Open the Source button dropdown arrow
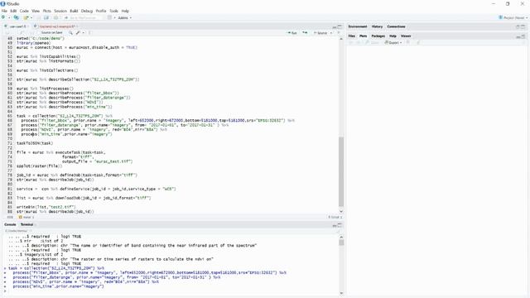Screen dimensions: 530x298 pyautogui.click(x=331, y=33)
